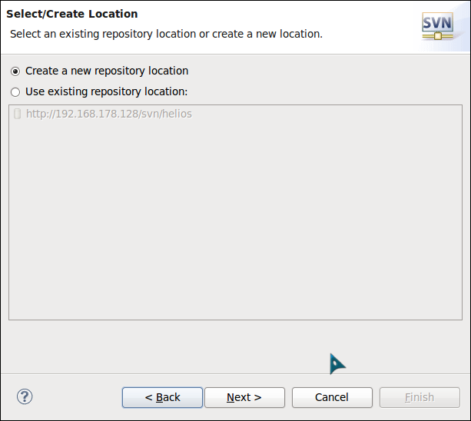Cancel the Select/Create Location wizard
This screenshot has height=421, width=471.
click(x=332, y=397)
